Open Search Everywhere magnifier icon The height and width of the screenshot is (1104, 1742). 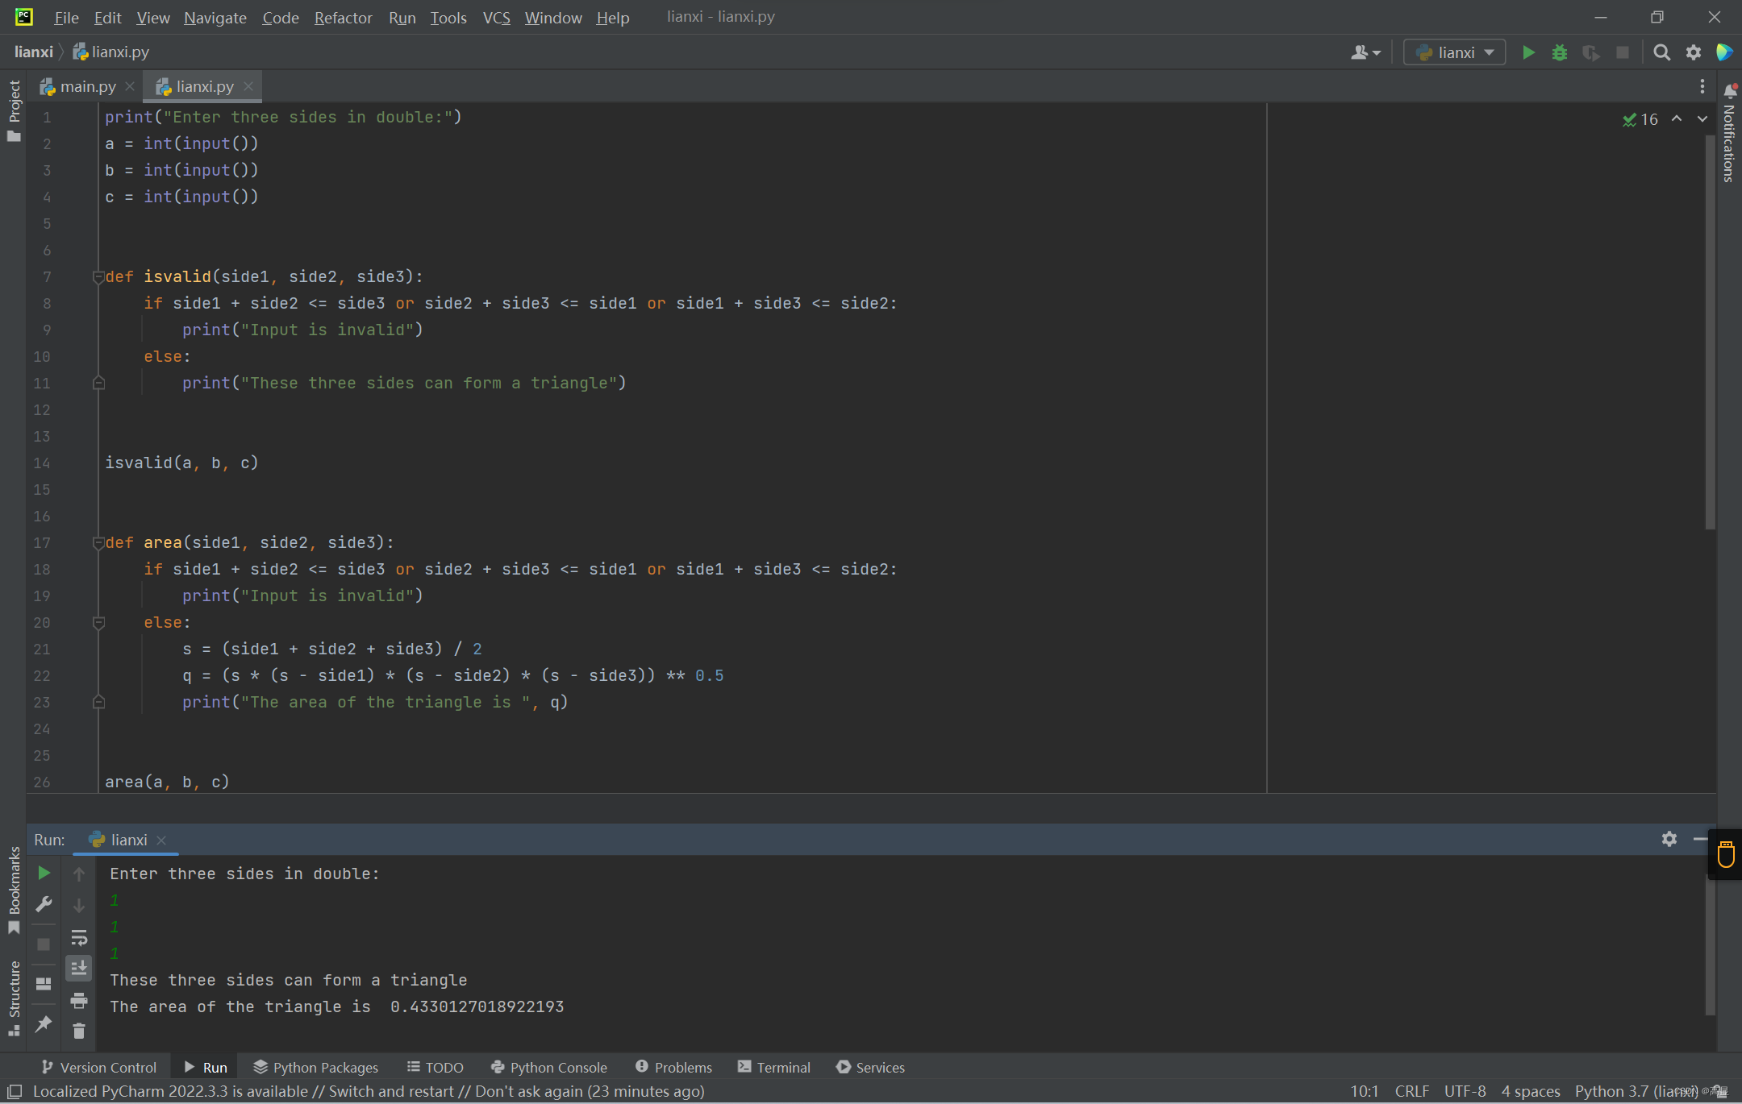[x=1661, y=52]
